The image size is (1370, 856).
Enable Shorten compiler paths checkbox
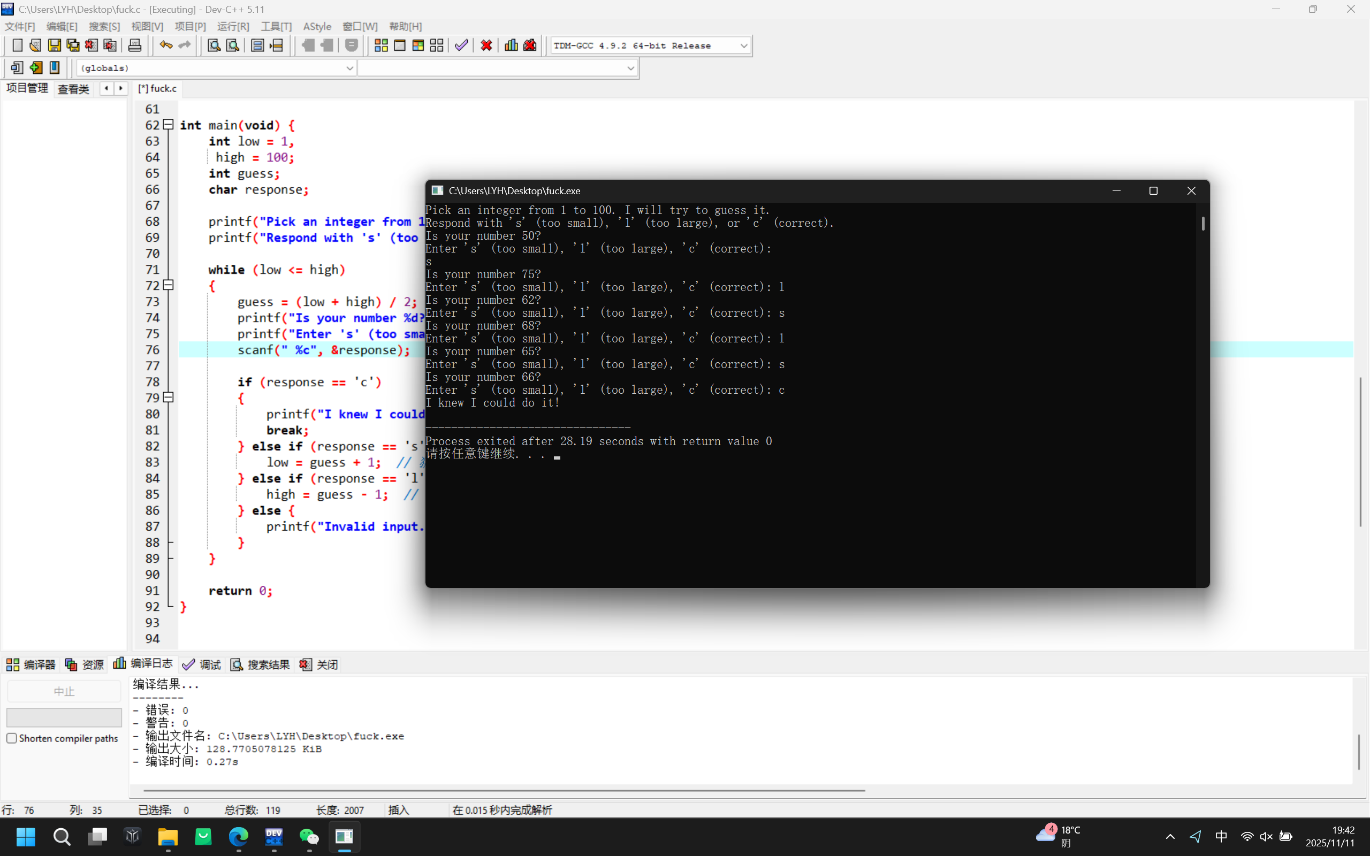tap(12, 738)
